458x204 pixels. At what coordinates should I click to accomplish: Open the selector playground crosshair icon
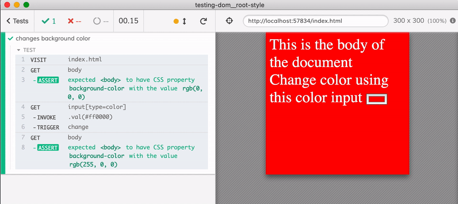coord(230,21)
